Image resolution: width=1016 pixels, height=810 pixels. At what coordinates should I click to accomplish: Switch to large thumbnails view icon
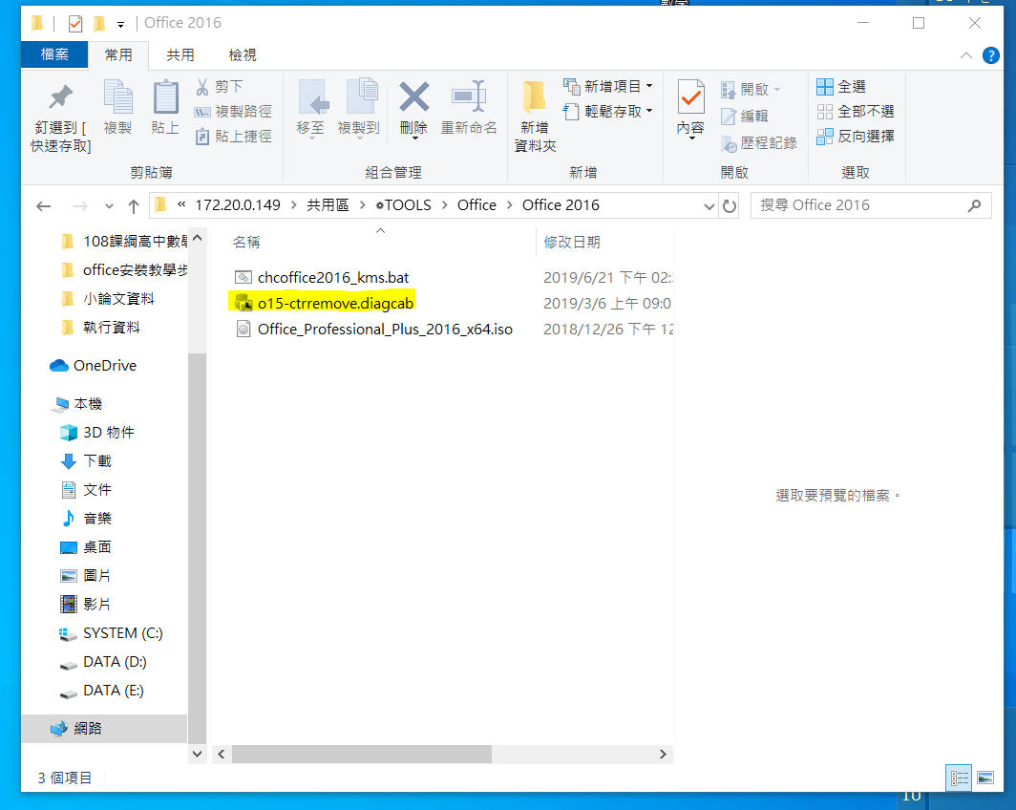tap(984, 778)
